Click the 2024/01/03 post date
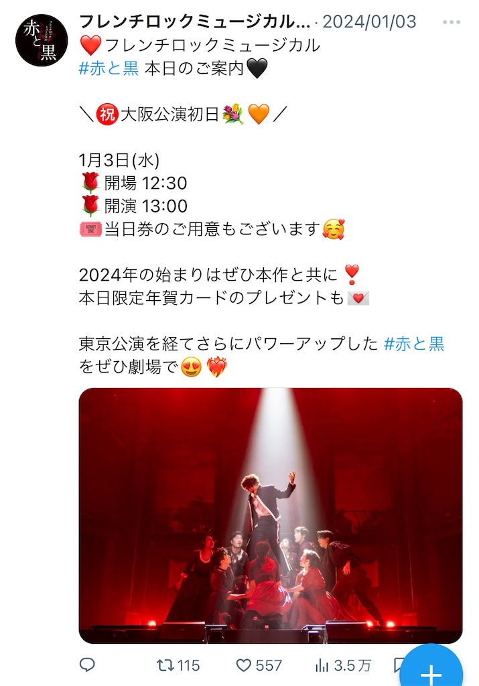 click(369, 21)
